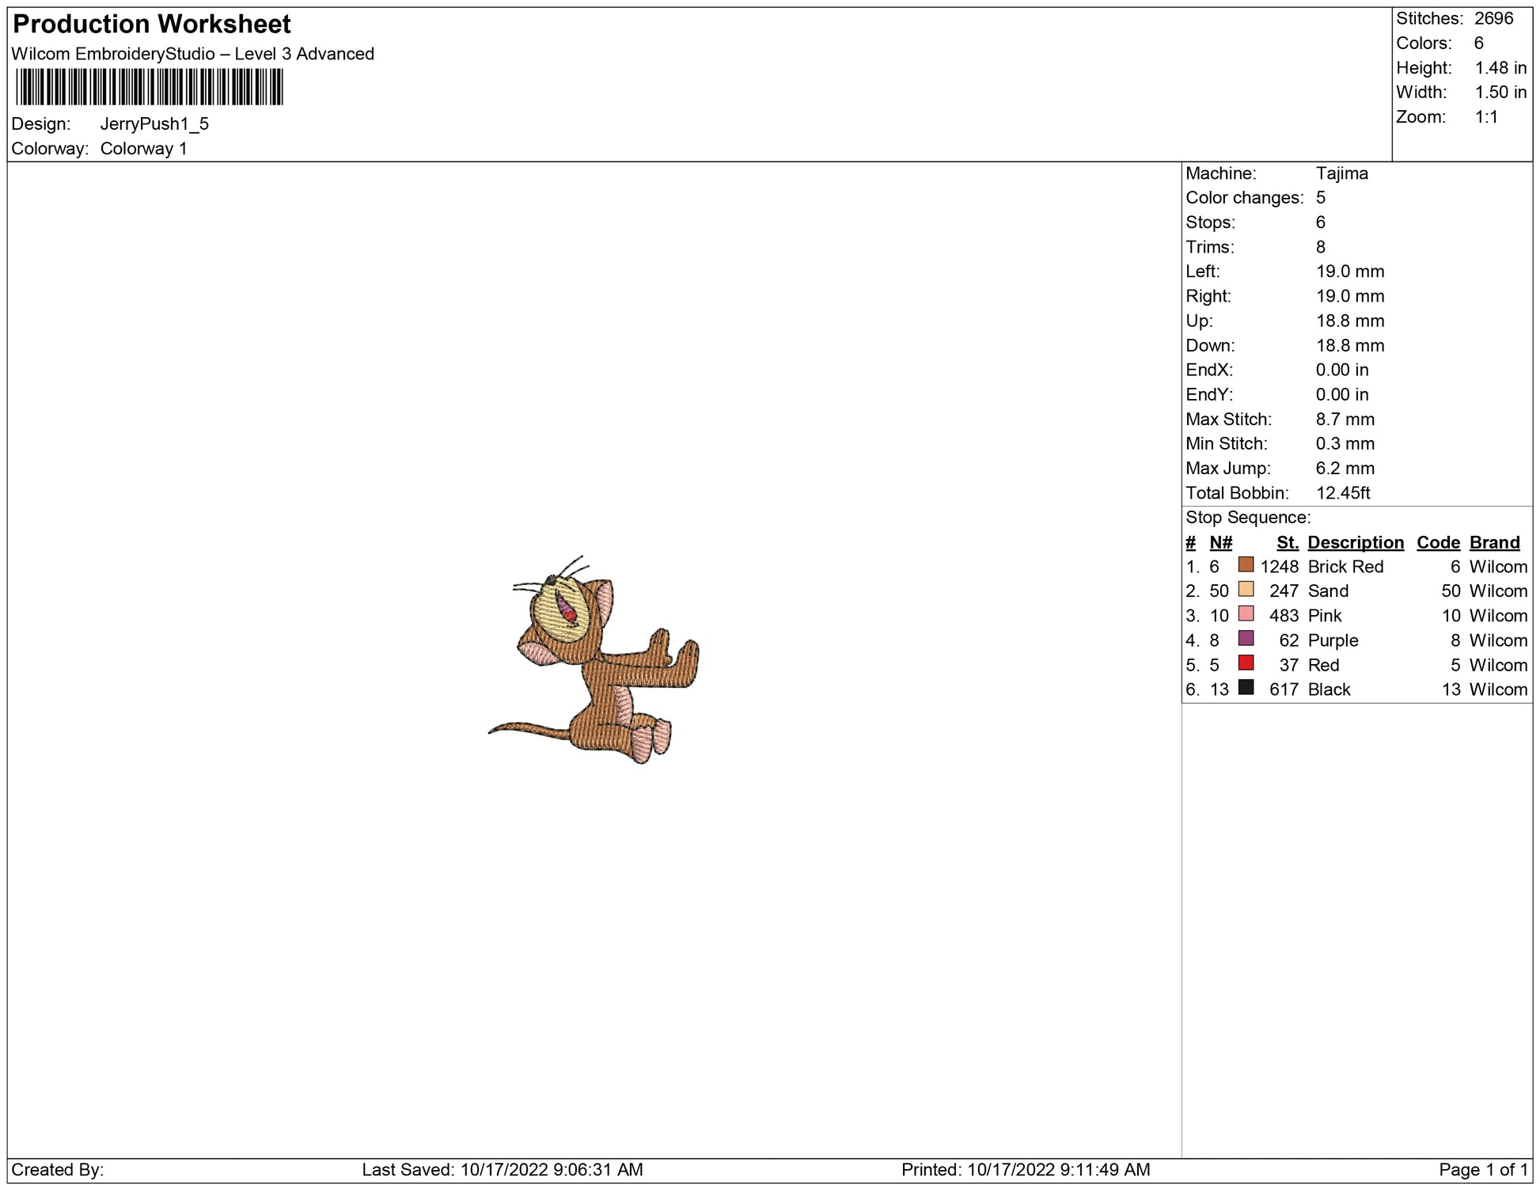1540x1185 pixels.
Task: Click the Brick Red color swatch
Action: point(1246,564)
